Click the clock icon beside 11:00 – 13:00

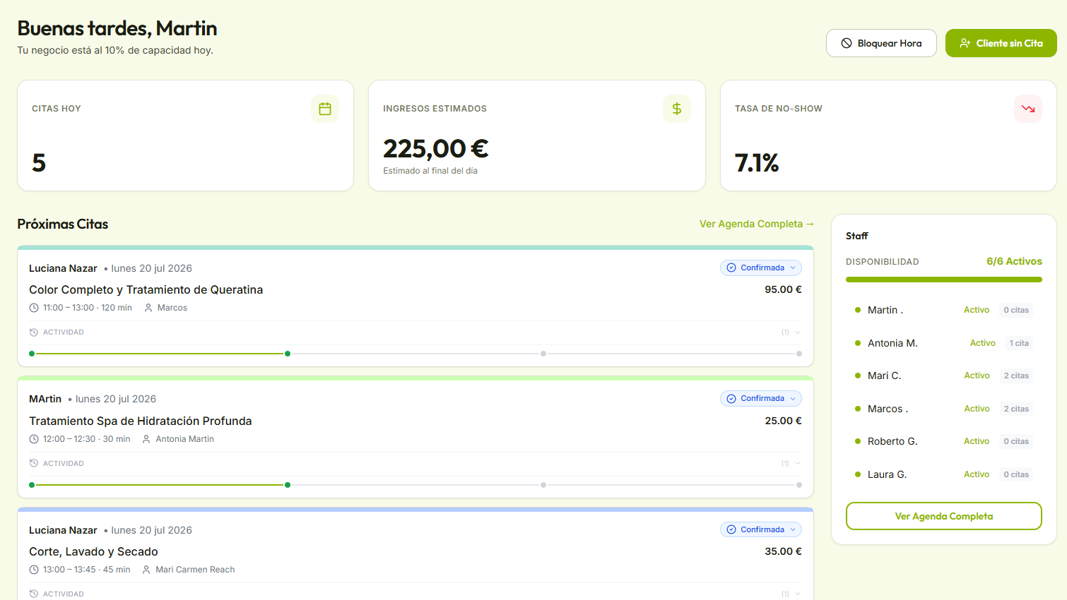pos(34,308)
